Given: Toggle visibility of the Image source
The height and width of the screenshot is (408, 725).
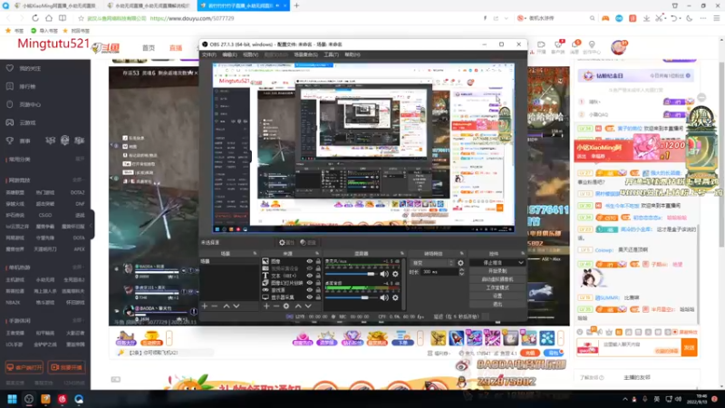Looking at the screenshot, I should tap(309, 261).
